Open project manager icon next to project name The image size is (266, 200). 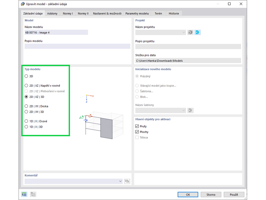[x=190, y=32]
